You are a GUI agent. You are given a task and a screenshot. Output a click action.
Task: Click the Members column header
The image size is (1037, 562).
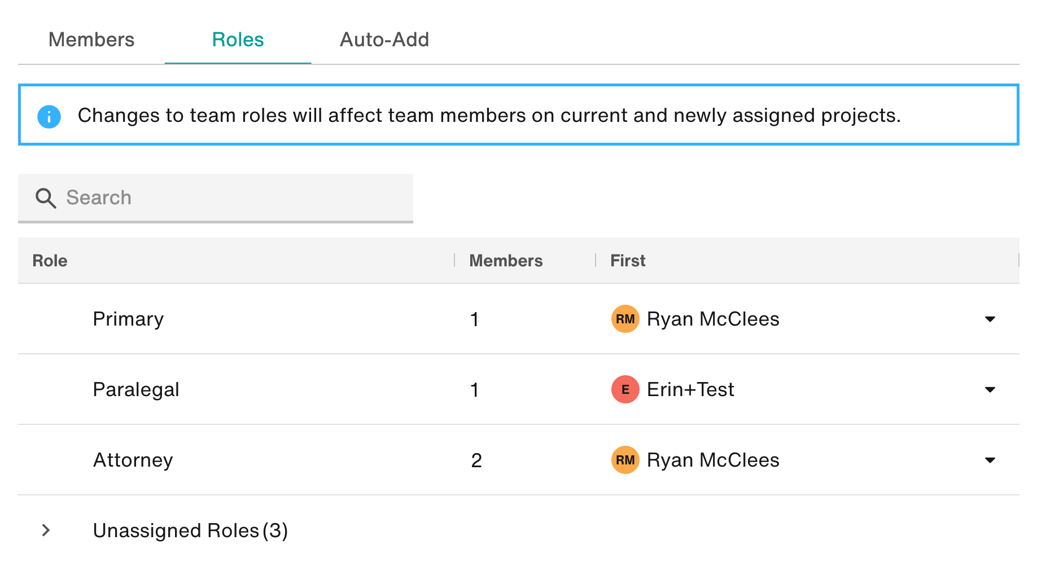[506, 261]
